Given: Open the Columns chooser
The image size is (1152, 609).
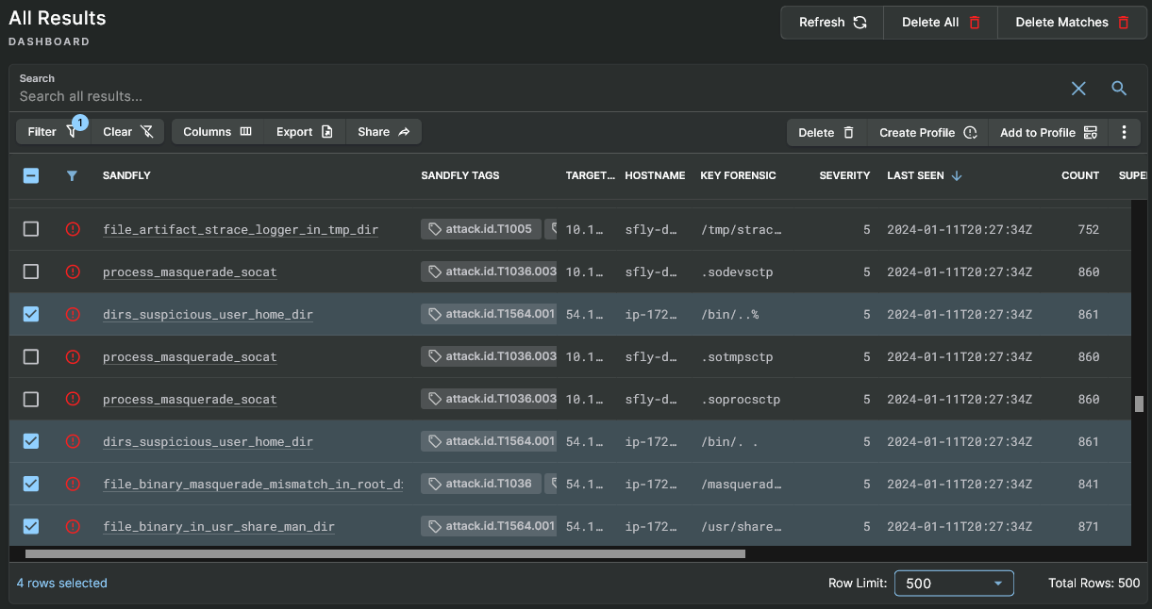Looking at the screenshot, I should 217,132.
